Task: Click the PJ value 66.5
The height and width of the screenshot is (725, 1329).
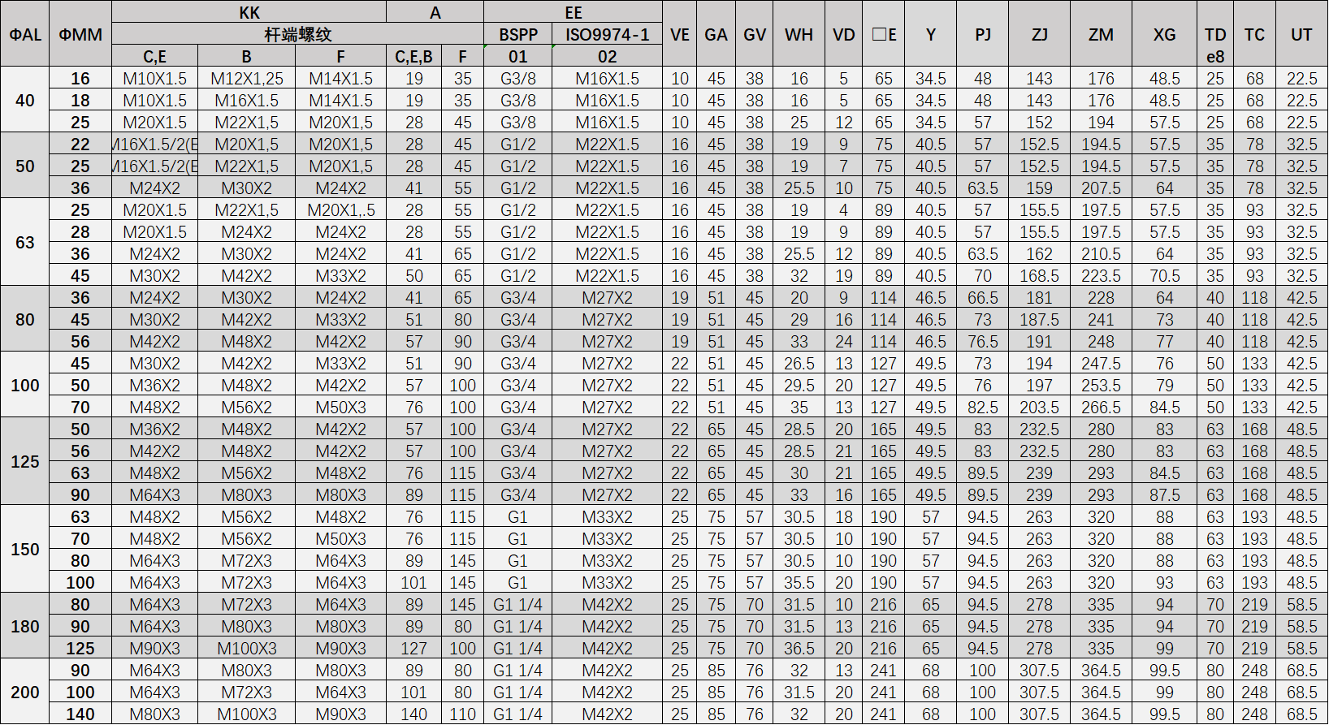Action: tap(982, 298)
